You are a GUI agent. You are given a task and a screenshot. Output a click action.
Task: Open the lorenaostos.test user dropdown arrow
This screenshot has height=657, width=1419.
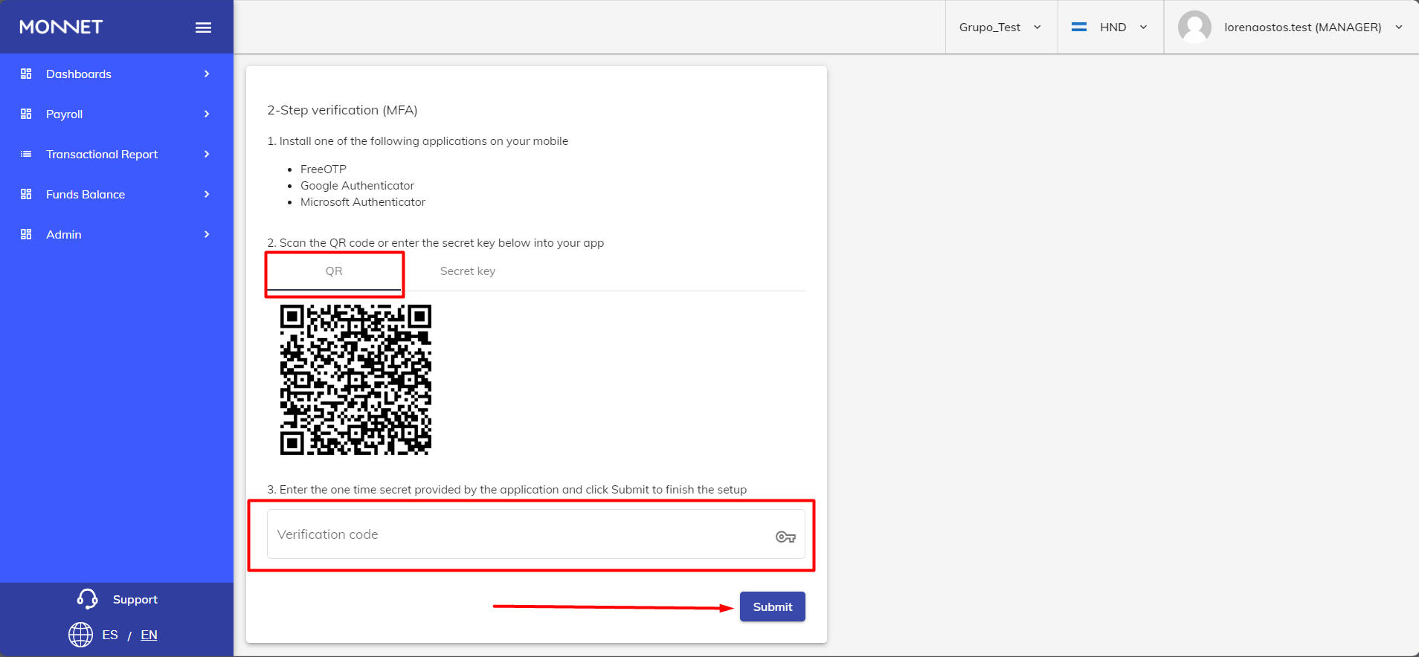coord(1399,27)
